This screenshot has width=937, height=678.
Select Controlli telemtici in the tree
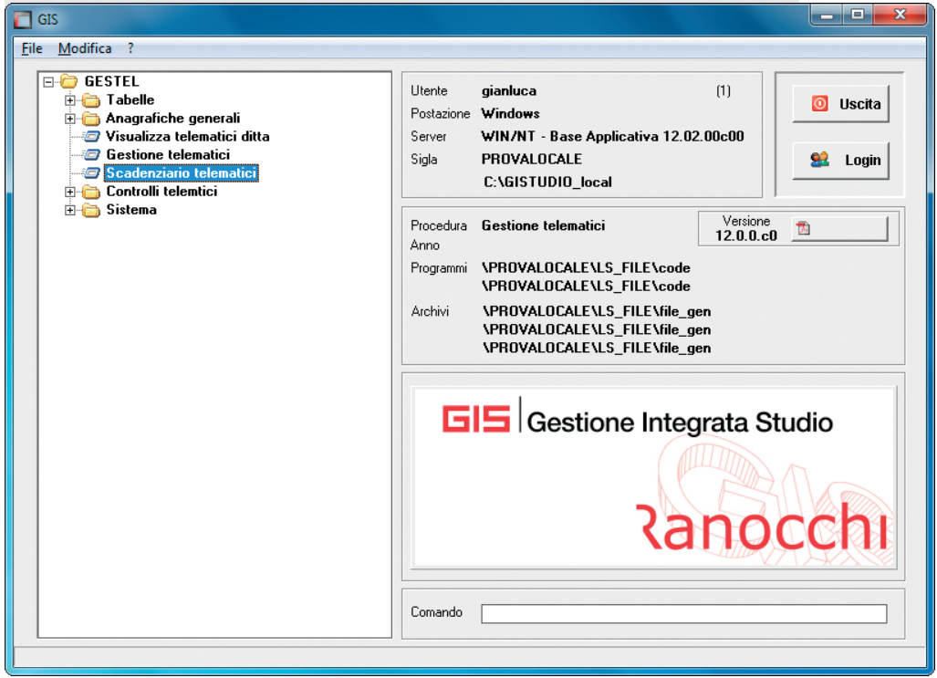click(x=161, y=192)
